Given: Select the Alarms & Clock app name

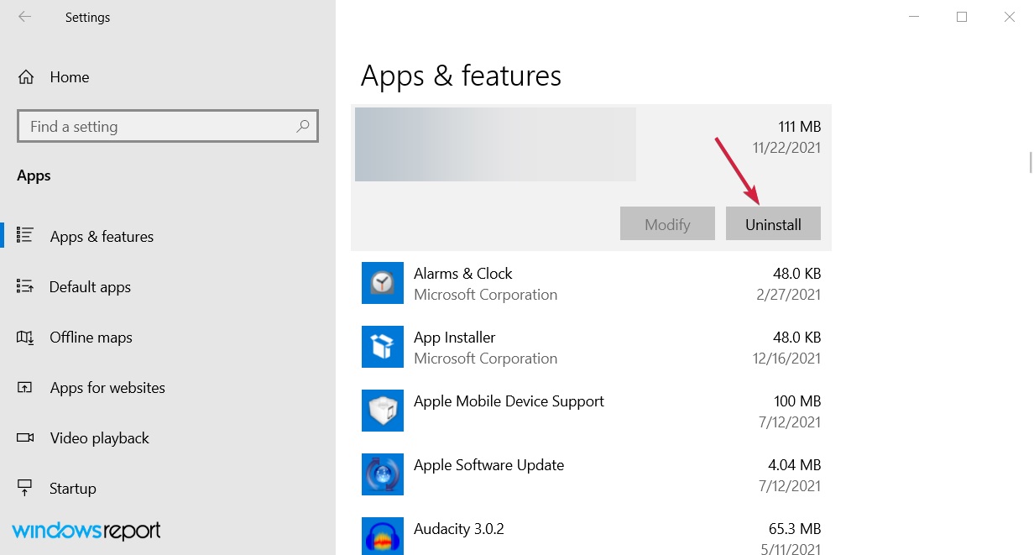Looking at the screenshot, I should (462, 274).
